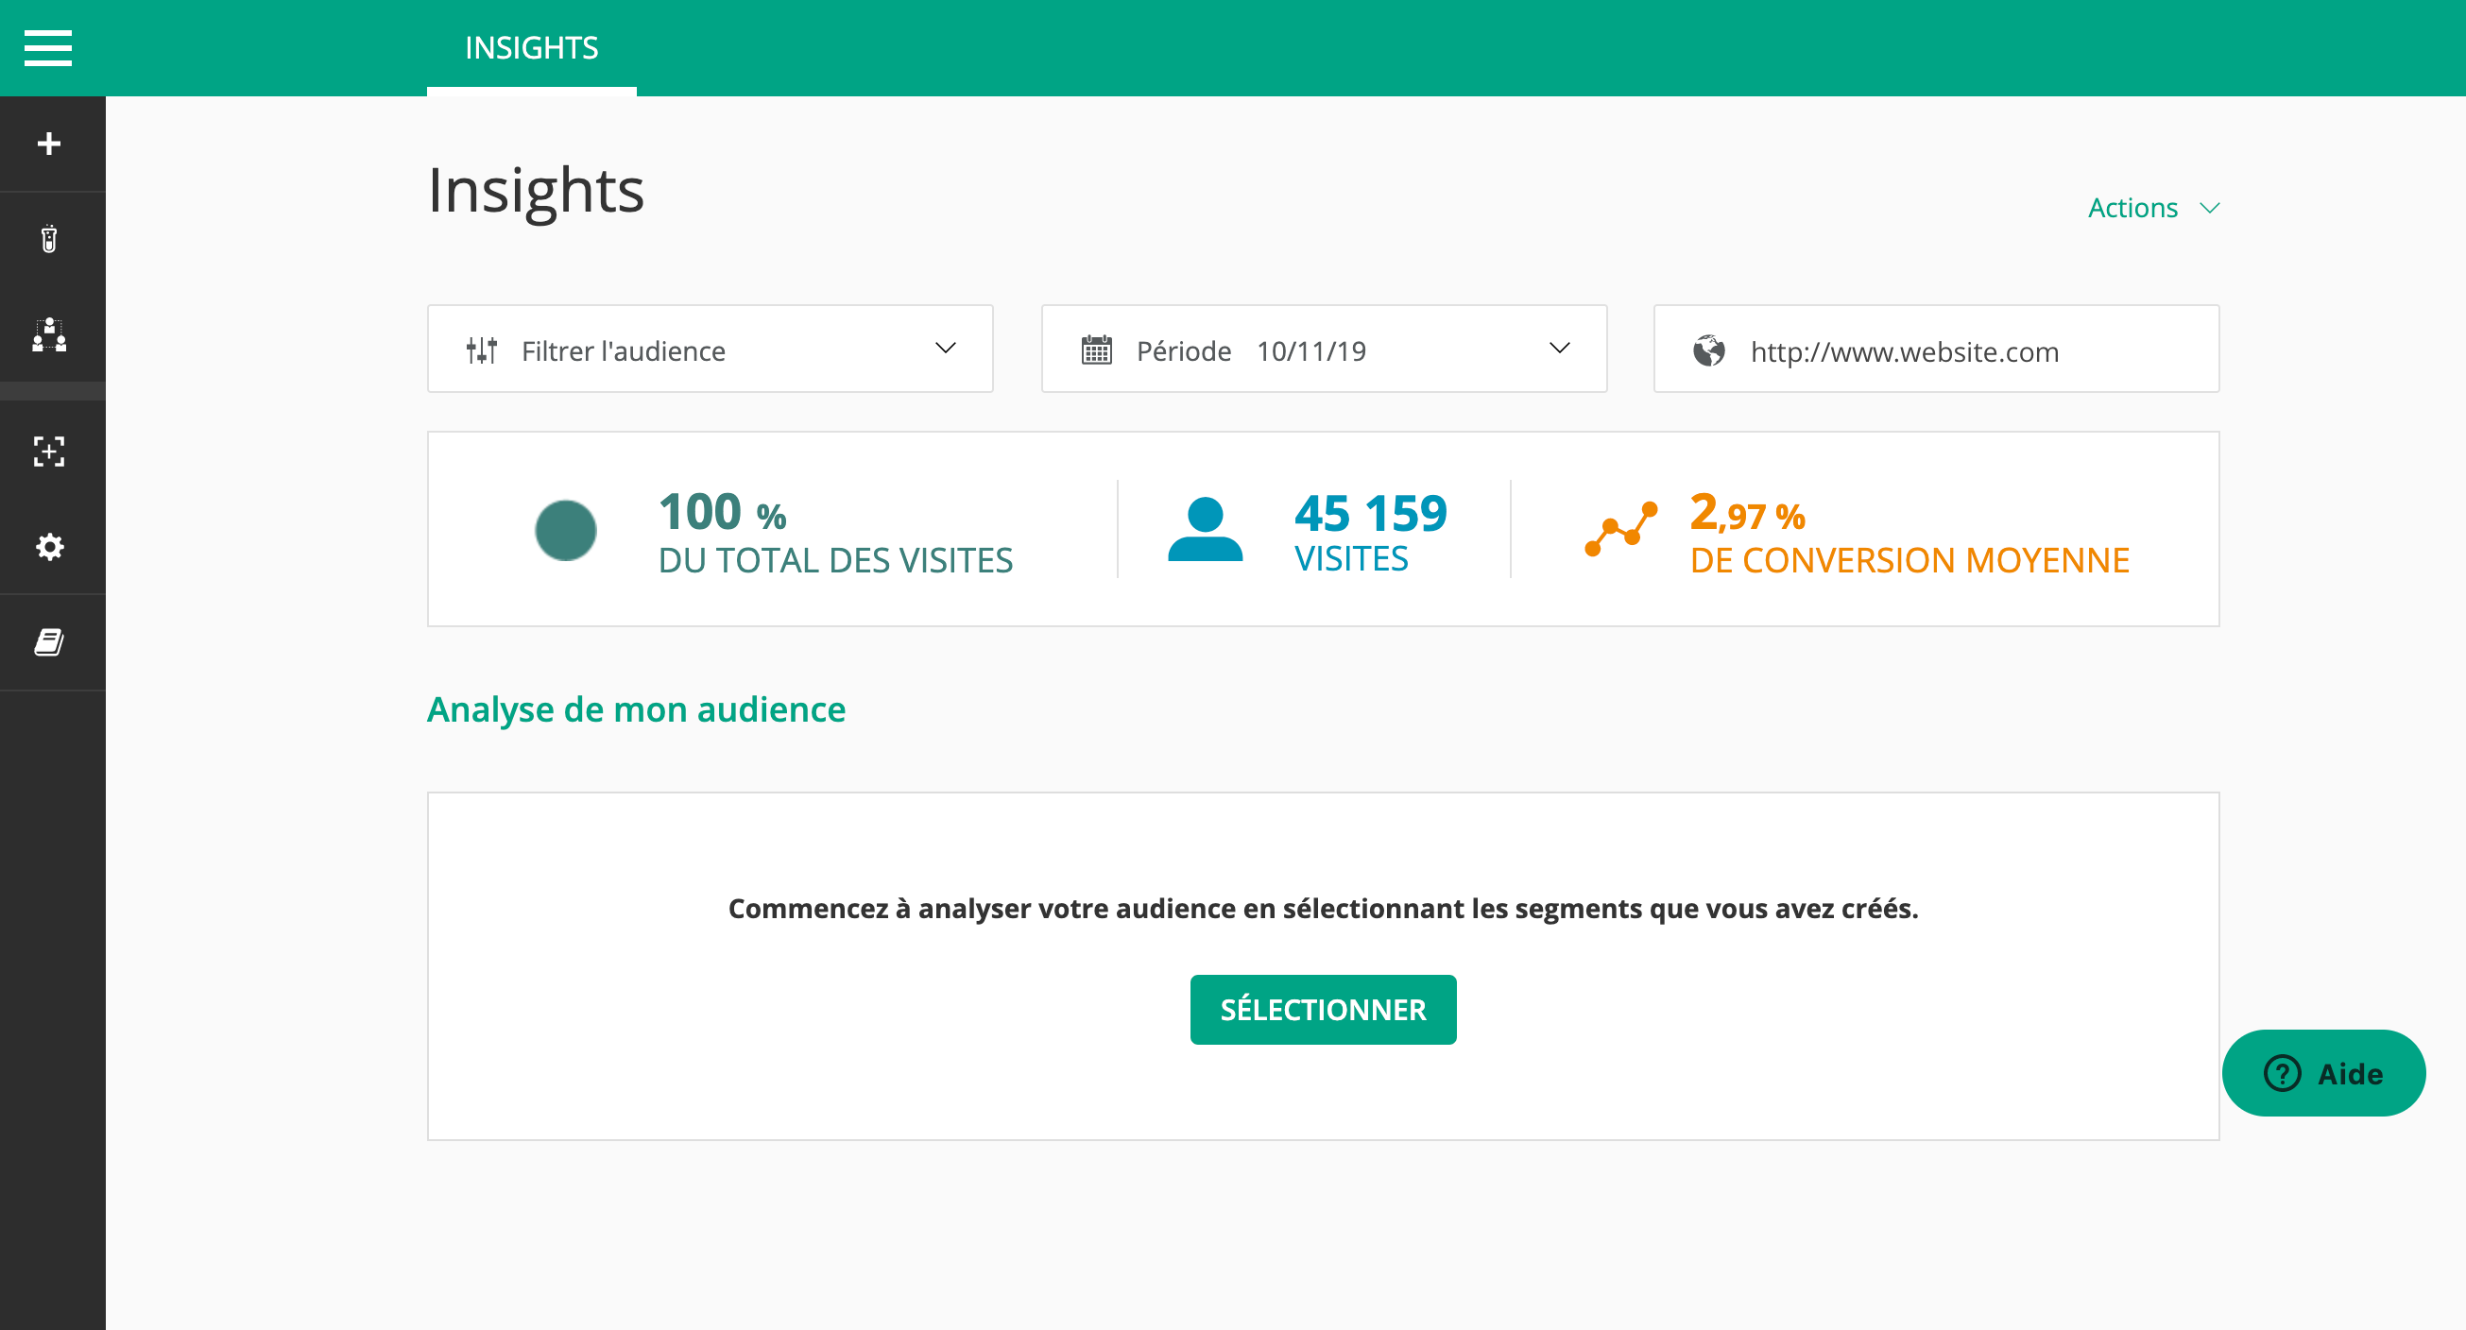Screen dimensions: 2466x1330
Task: Click the plus icon in sidebar
Action: tap(49, 144)
